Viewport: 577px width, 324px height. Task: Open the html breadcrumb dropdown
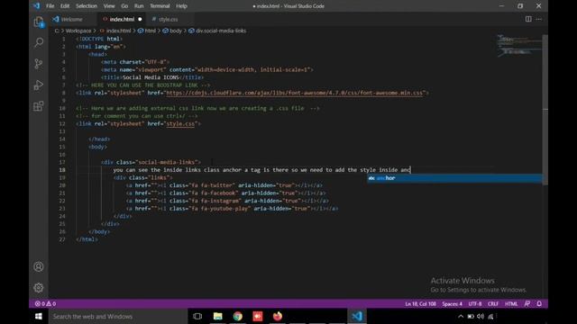[147, 31]
